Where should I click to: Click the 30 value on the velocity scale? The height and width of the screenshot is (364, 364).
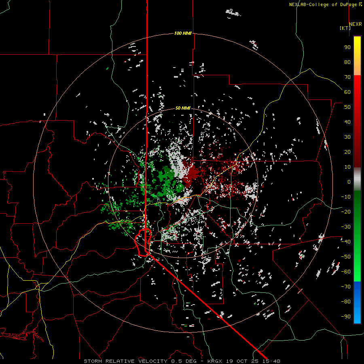(347, 137)
